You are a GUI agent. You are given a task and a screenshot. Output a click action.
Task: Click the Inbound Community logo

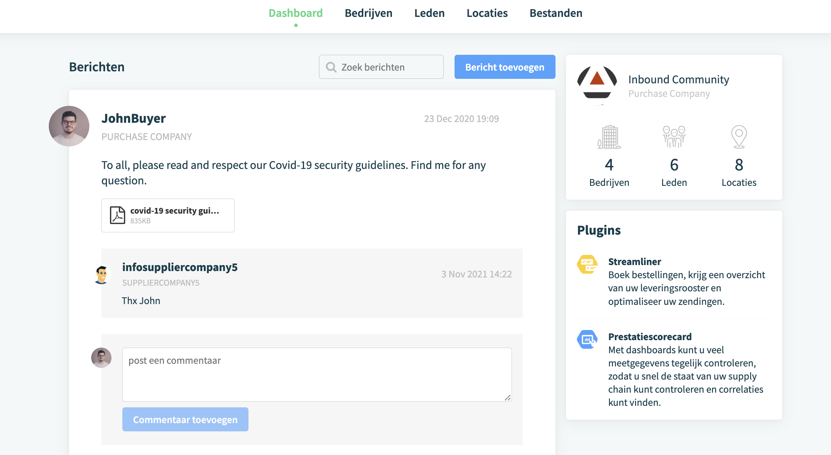coord(597,83)
